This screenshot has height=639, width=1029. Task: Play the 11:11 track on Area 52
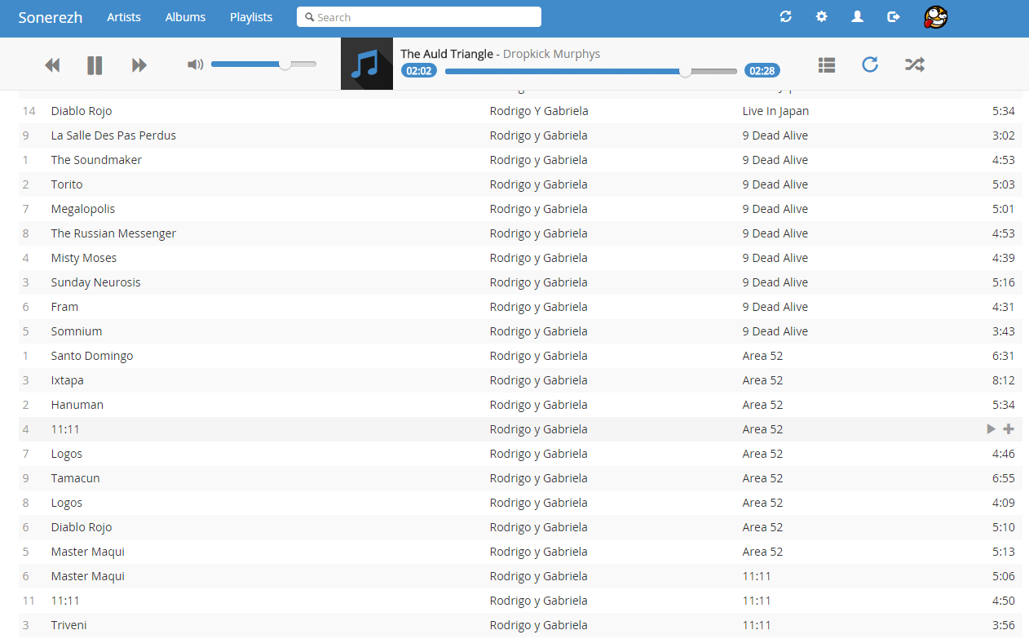991,429
